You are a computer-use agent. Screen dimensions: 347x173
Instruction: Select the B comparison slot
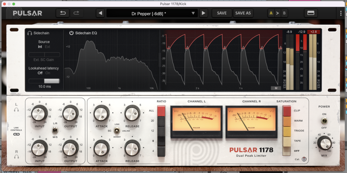click(x=284, y=13)
